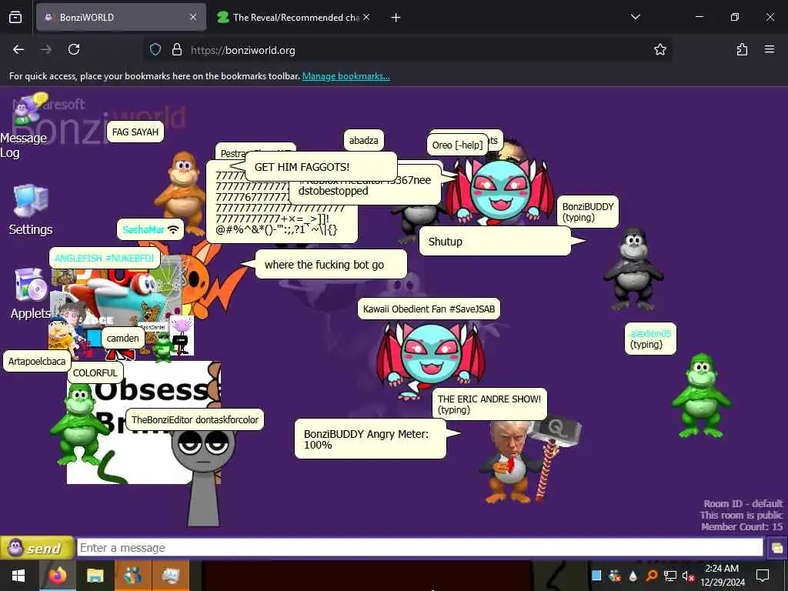Click the 'Shutup' speech bubble

tap(495, 241)
